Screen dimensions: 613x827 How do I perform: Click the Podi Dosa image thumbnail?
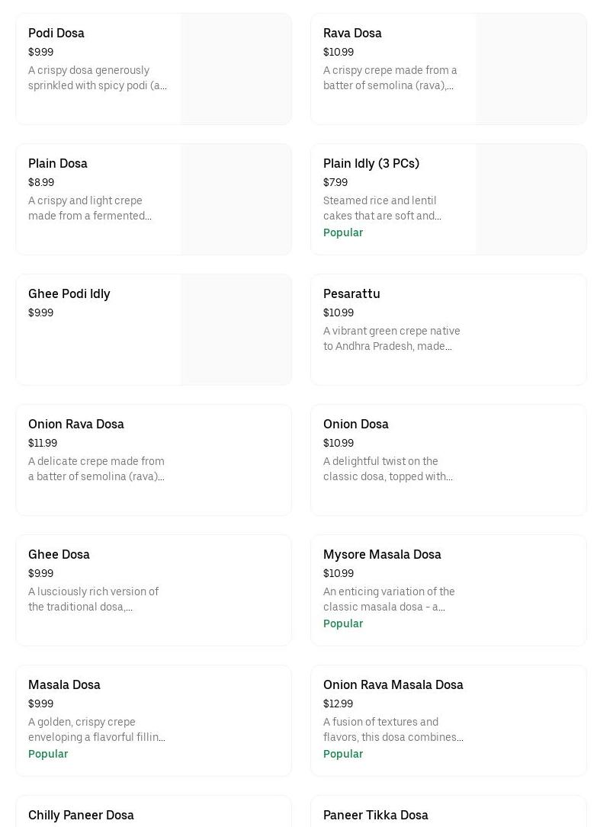click(x=236, y=69)
